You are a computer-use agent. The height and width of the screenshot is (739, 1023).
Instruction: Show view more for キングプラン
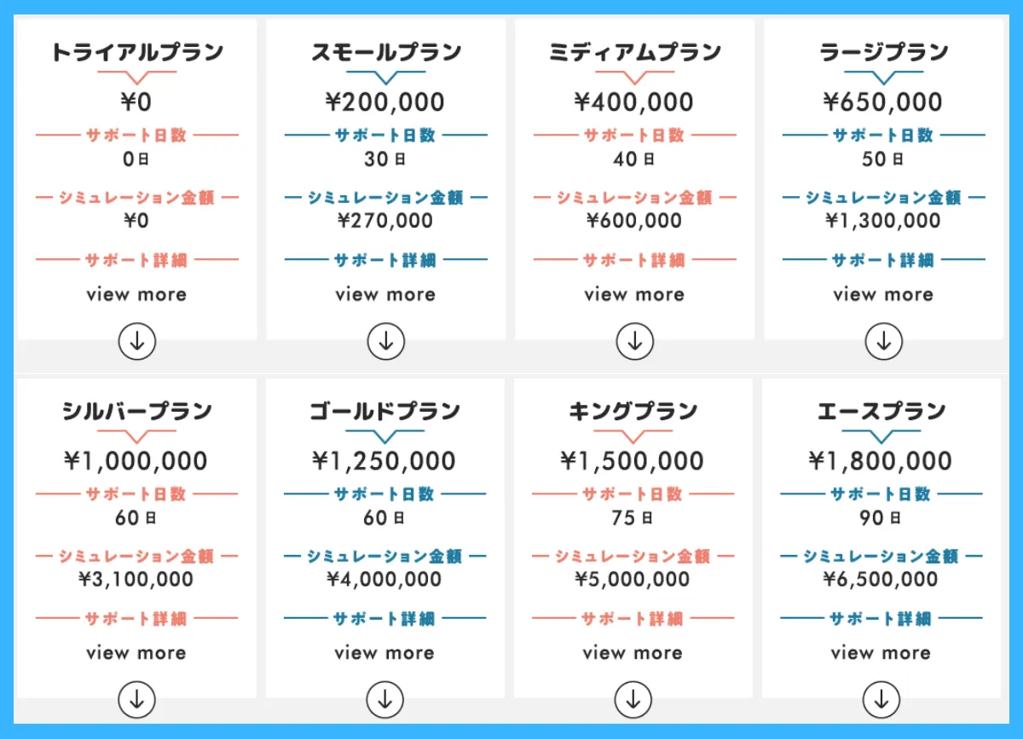click(633, 654)
